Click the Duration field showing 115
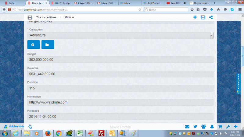 120,88
